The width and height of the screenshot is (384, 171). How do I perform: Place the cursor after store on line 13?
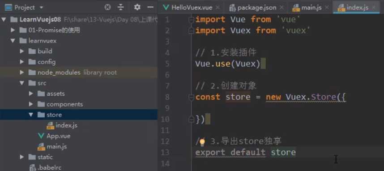[296, 152]
